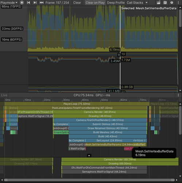Select the green StreamSplitter job sample
Screen dimensions: 182x183
pyautogui.click(x=61, y=132)
